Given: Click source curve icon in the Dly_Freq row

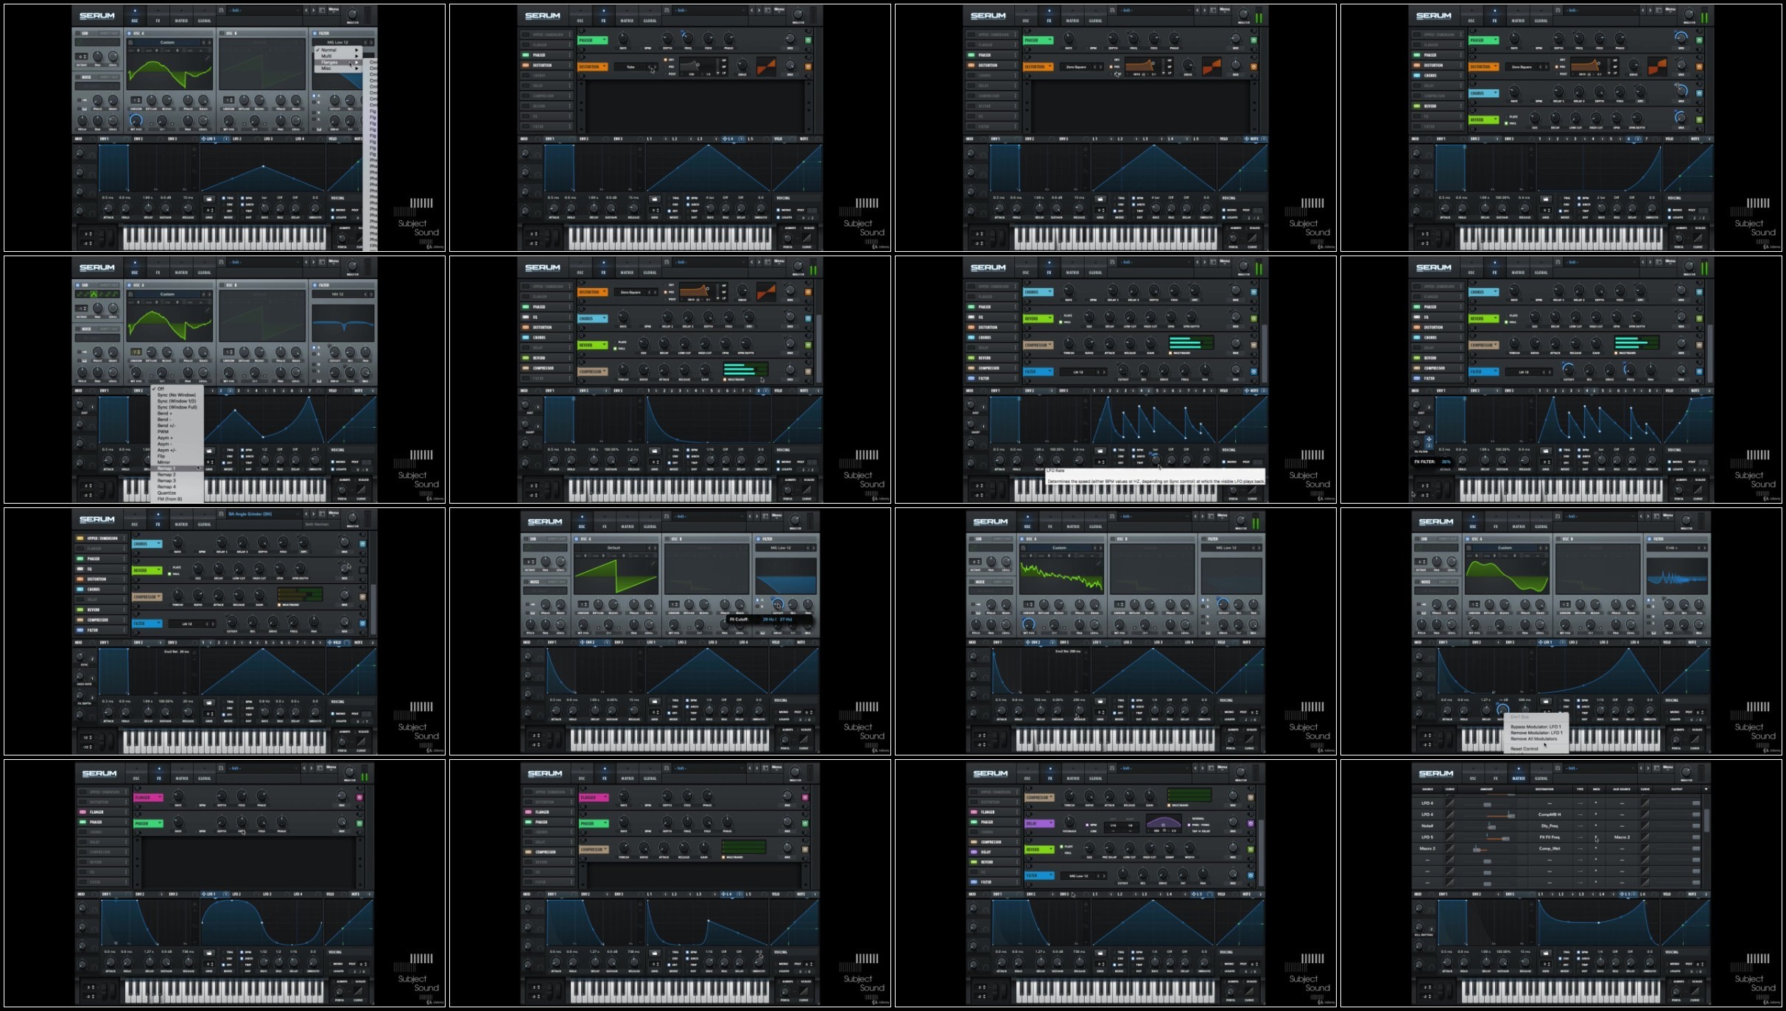Looking at the screenshot, I should pos(1450,826).
